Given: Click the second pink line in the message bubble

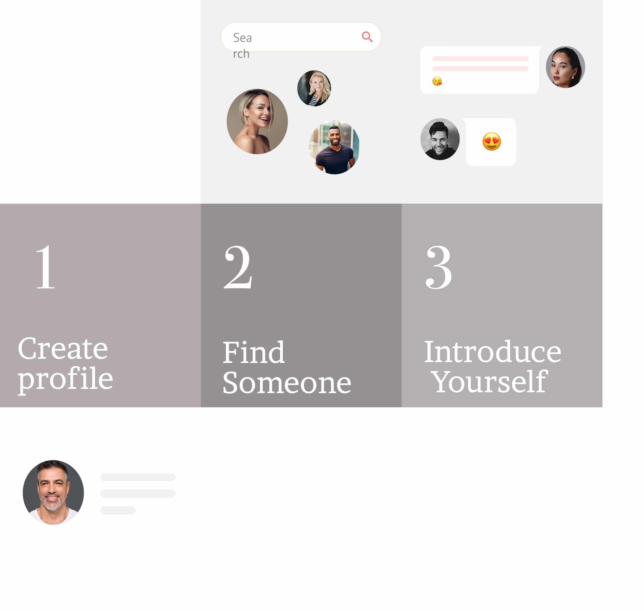Looking at the screenshot, I should click(x=480, y=69).
